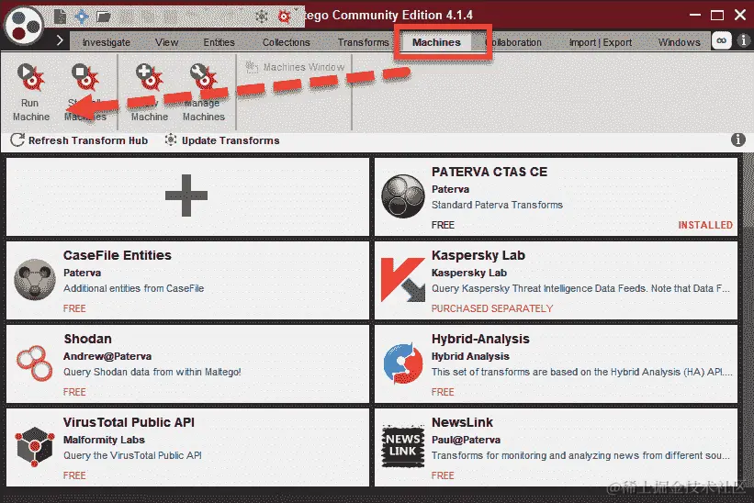754x503 pixels.
Task: Select the Kaspersky Lab heading
Action: coord(478,255)
